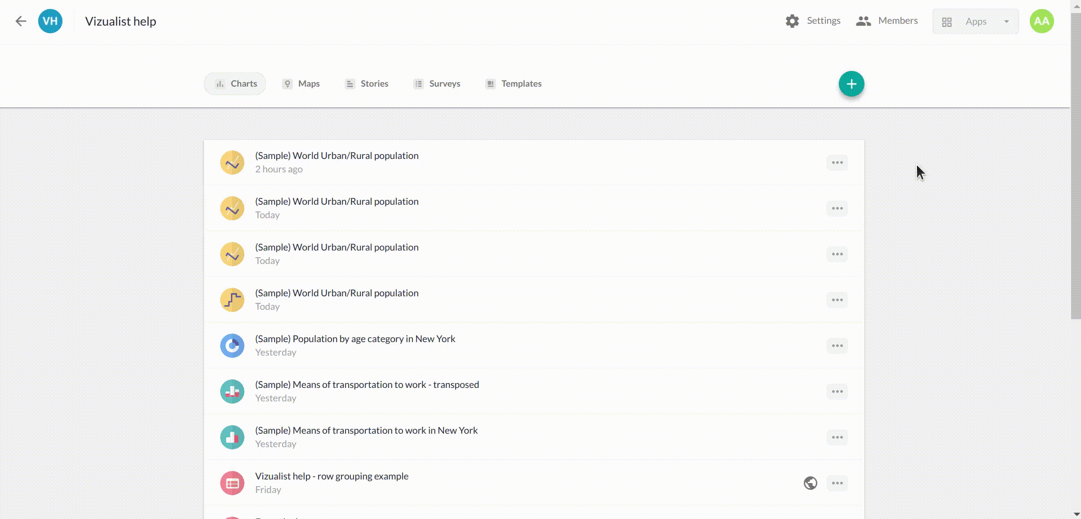The height and width of the screenshot is (519, 1081).
Task: Click the stacked bar icon for transportation transposed
Action: 232,391
